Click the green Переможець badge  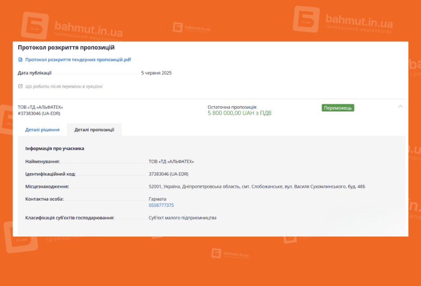pyautogui.click(x=338, y=107)
